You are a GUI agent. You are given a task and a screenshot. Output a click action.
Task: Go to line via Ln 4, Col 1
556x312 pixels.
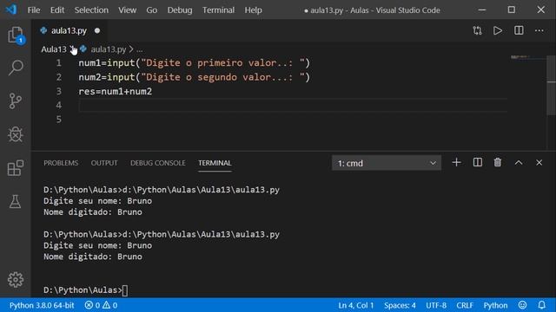point(355,305)
